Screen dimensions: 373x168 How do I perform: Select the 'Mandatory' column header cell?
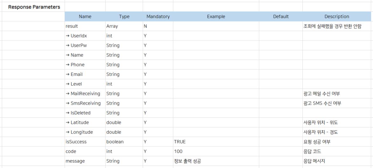coord(158,16)
